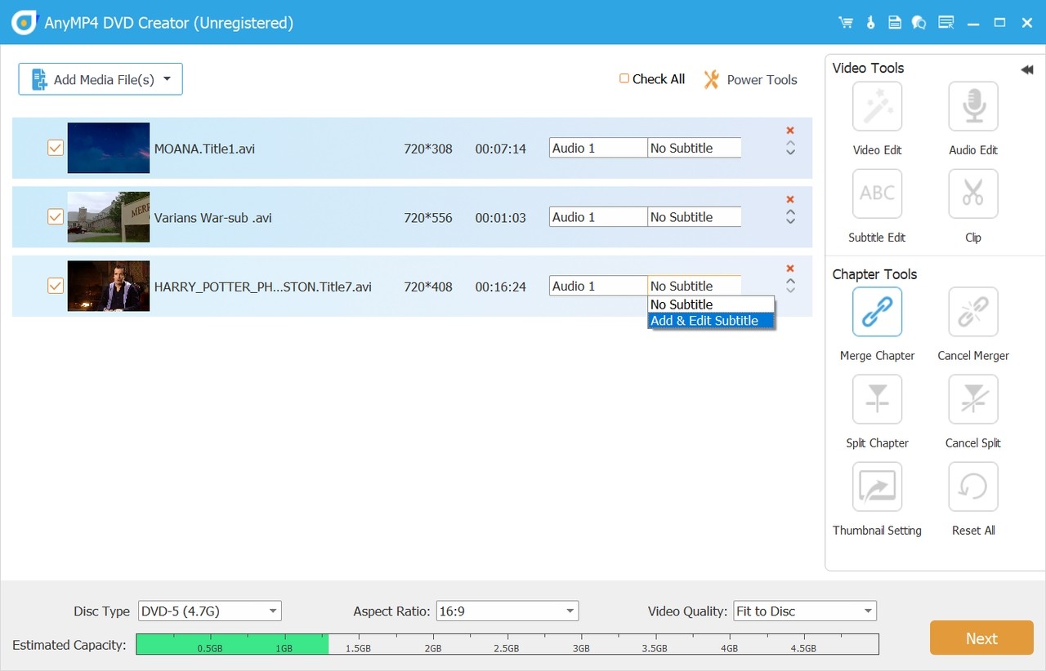Uncheck the HARRY_POTTER file checkbox

pos(56,286)
